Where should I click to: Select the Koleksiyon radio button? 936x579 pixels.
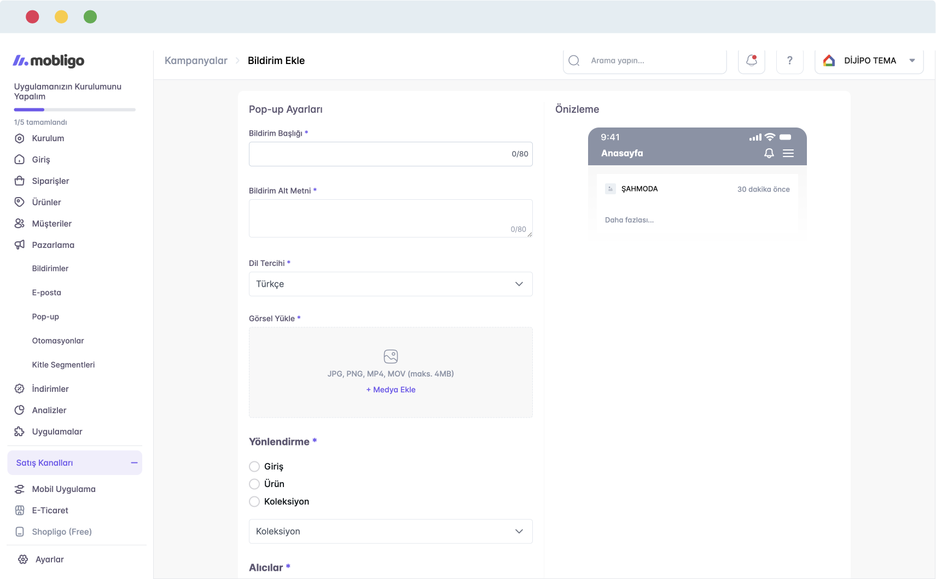(254, 501)
